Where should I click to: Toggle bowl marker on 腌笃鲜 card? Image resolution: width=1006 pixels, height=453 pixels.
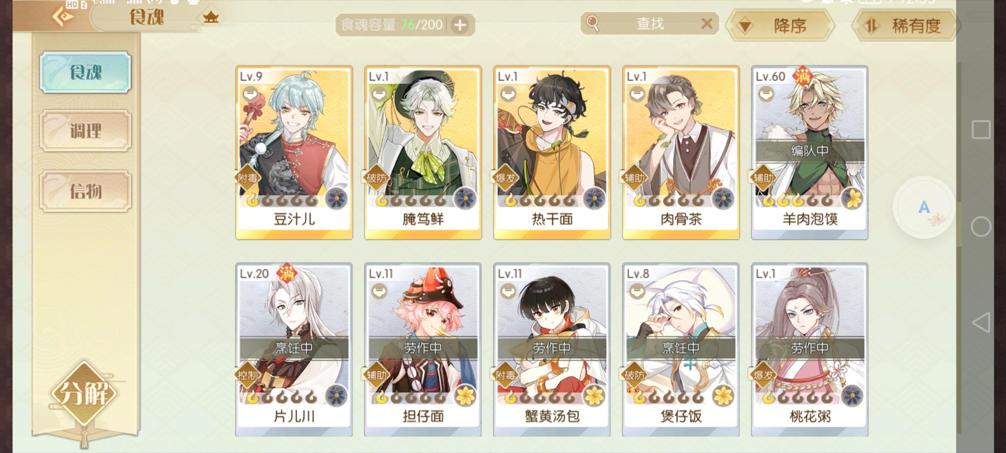[380, 94]
